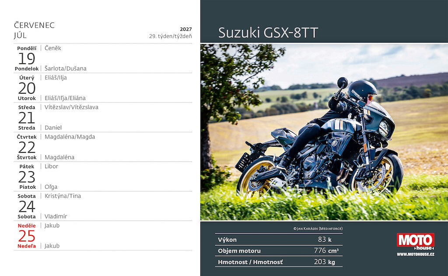Screen dimensions: 448x276
Task: Select date number 21
Action: point(27,118)
